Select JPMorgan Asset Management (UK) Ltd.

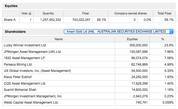point(33,52)
